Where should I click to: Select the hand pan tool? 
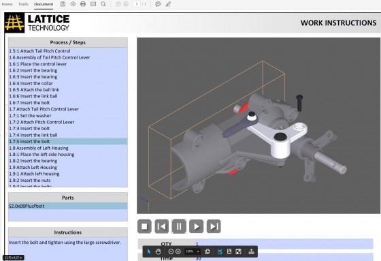[x=158, y=251]
